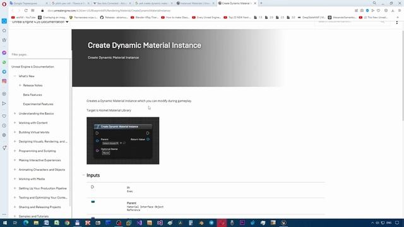Viewport: 404px width, 227px height.
Task: Focus the browser address bar
Action: (x=196, y=11)
